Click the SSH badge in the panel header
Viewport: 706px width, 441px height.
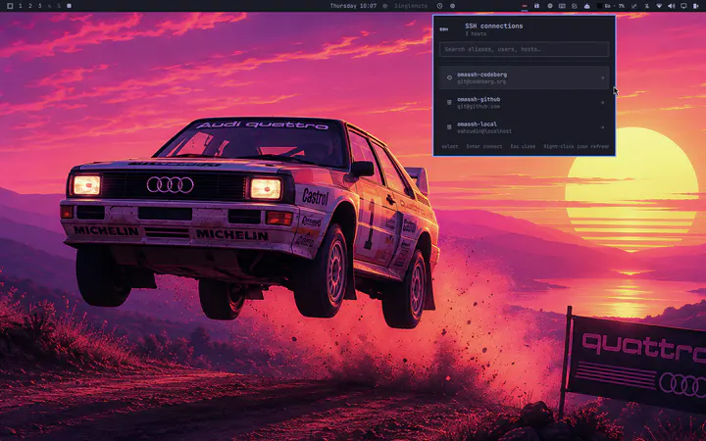443,29
